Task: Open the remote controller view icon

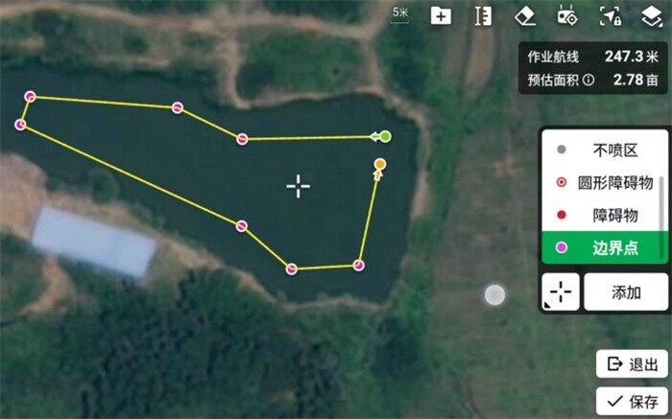Action: pyautogui.click(x=567, y=16)
